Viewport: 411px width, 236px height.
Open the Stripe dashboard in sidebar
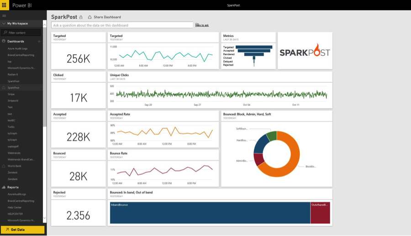[x=11, y=94]
